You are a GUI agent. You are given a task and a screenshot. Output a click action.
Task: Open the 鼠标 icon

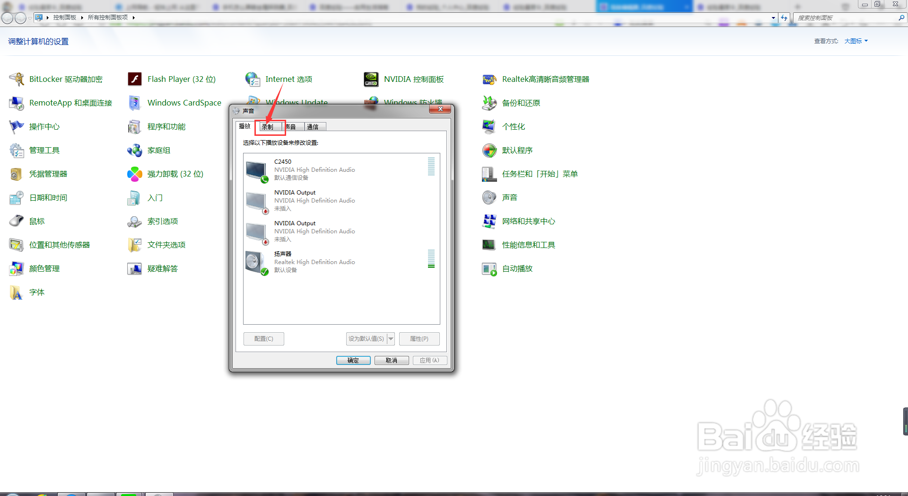tap(17, 221)
